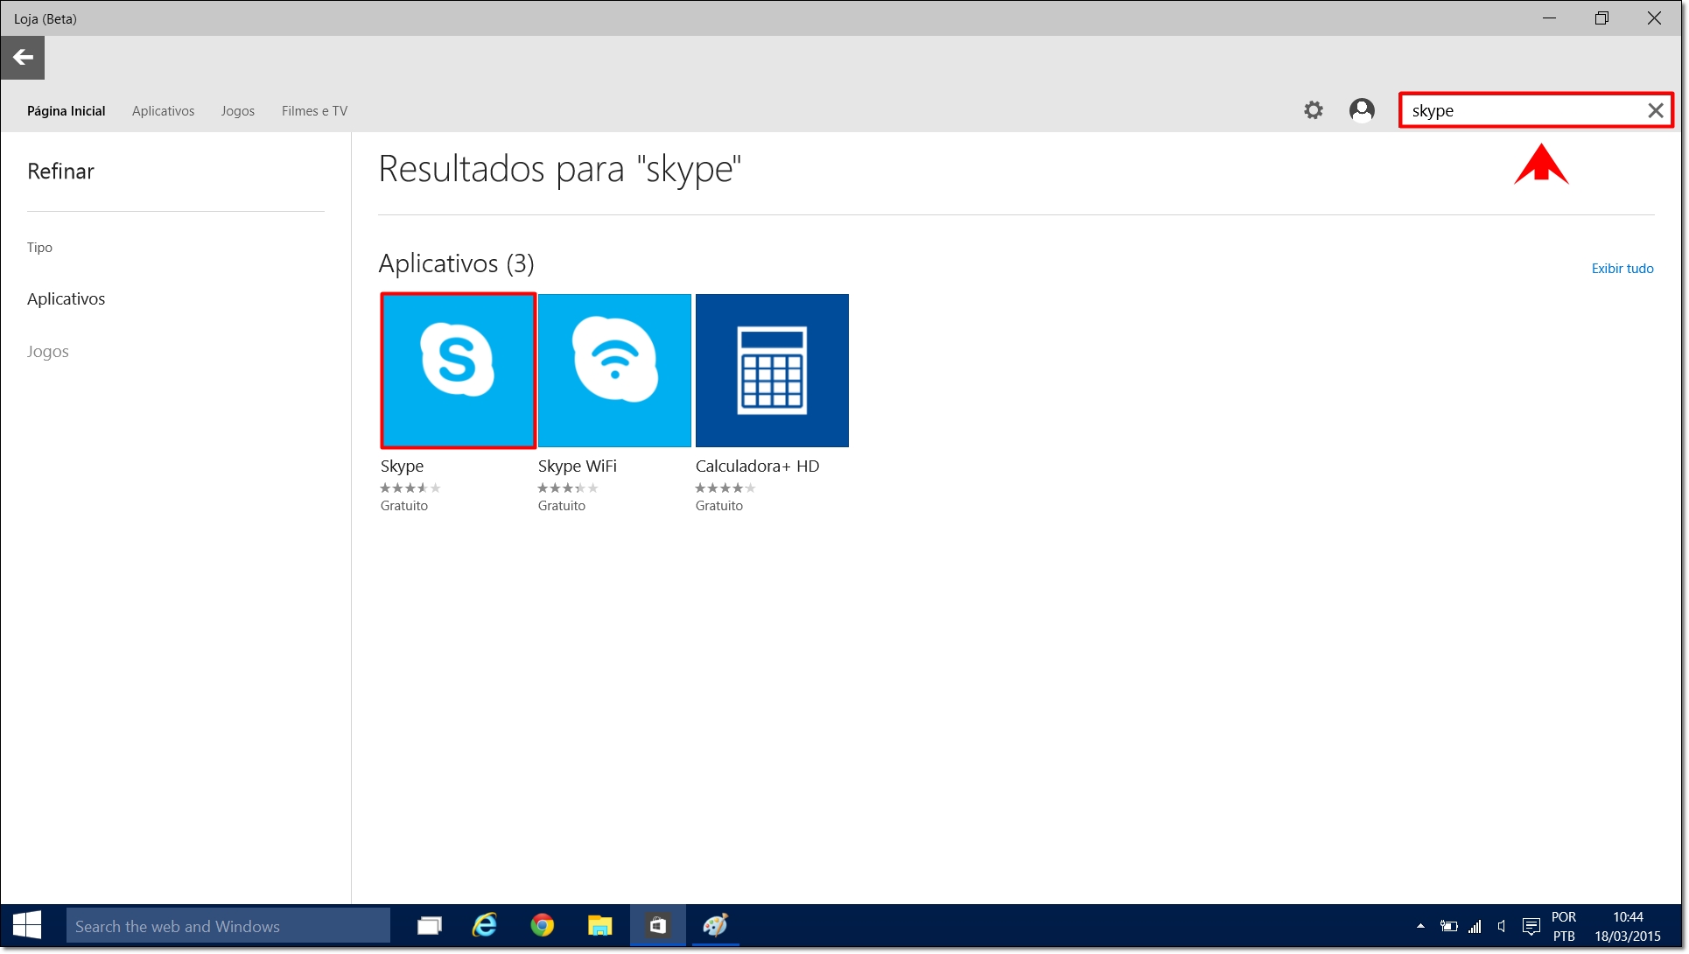
Task: Click the Store taskbar icon
Action: coord(658,925)
